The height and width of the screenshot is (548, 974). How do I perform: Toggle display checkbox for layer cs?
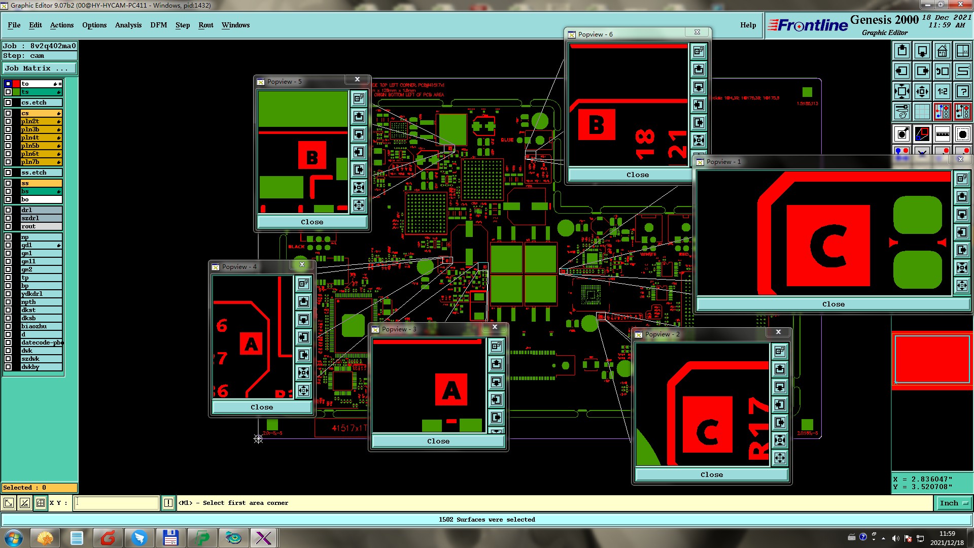pos(8,113)
